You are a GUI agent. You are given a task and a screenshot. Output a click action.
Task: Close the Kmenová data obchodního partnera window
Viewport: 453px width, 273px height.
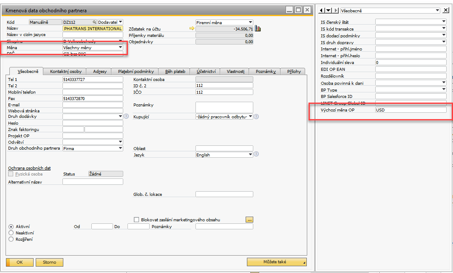pos(307,10)
